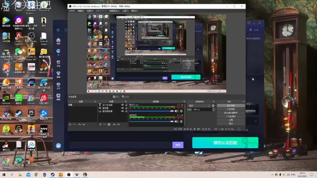
Task: Open the Scene Collection menu in OBS
Action: click(x=114, y=11)
